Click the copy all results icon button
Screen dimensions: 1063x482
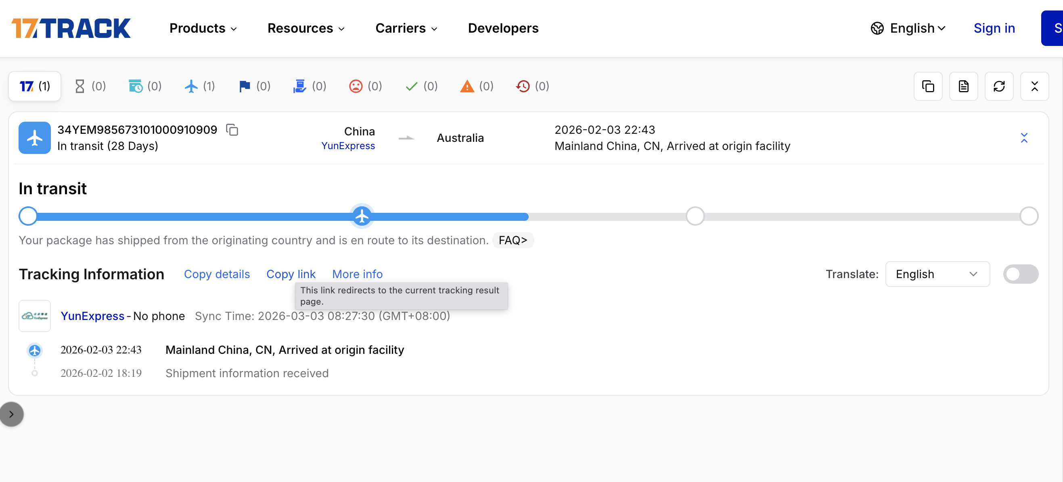click(928, 86)
